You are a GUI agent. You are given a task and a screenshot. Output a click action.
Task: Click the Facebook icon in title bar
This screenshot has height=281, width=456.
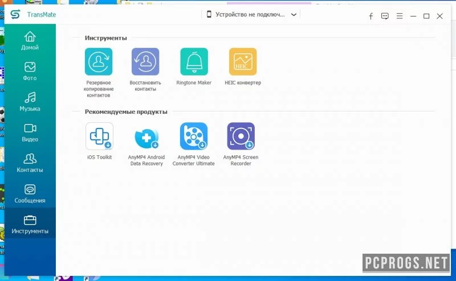[371, 16]
